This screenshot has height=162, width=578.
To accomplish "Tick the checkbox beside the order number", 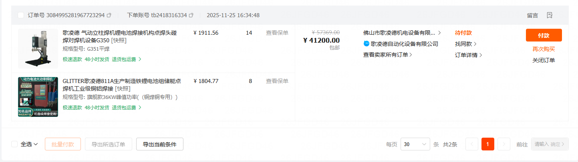I will pos(21,15).
